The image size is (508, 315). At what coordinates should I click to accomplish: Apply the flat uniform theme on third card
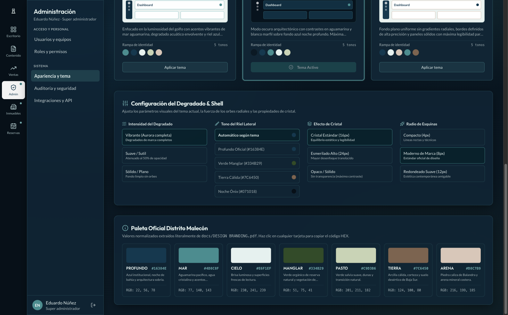tap(432, 67)
